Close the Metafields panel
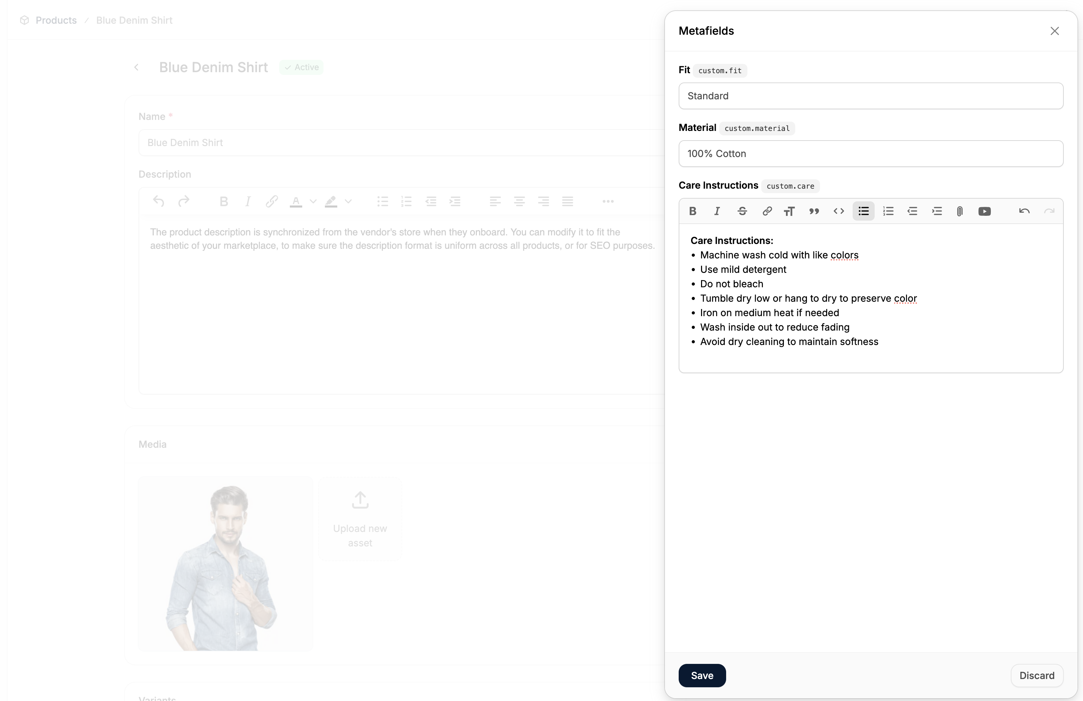Image resolution: width=1083 pixels, height=701 pixels. point(1054,31)
